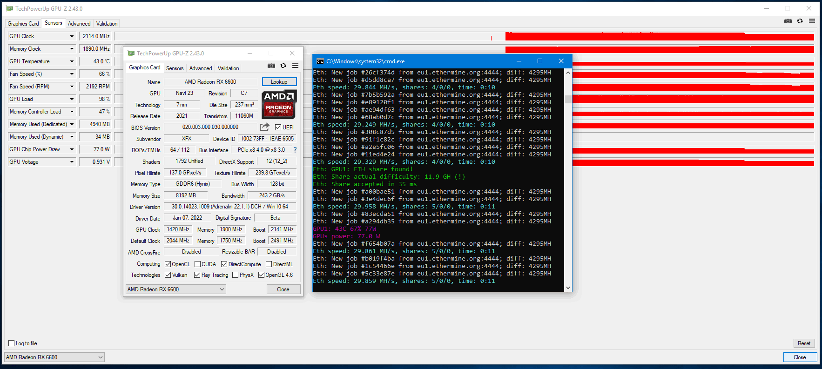Open GPU selector dropdown in Graphics Card window
This screenshot has width=822, height=369.
tap(176, 289)
